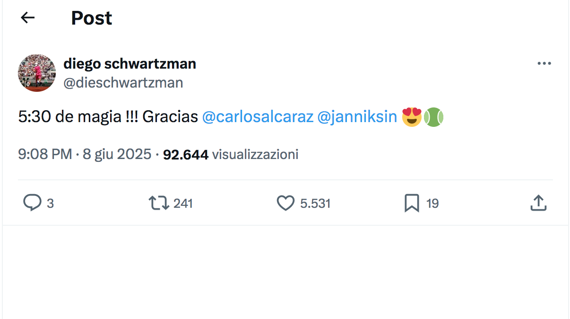This screenshot has width=570, height=319.
Task: Click the display name diego schwartzman
Action: [x=130, y=63]
